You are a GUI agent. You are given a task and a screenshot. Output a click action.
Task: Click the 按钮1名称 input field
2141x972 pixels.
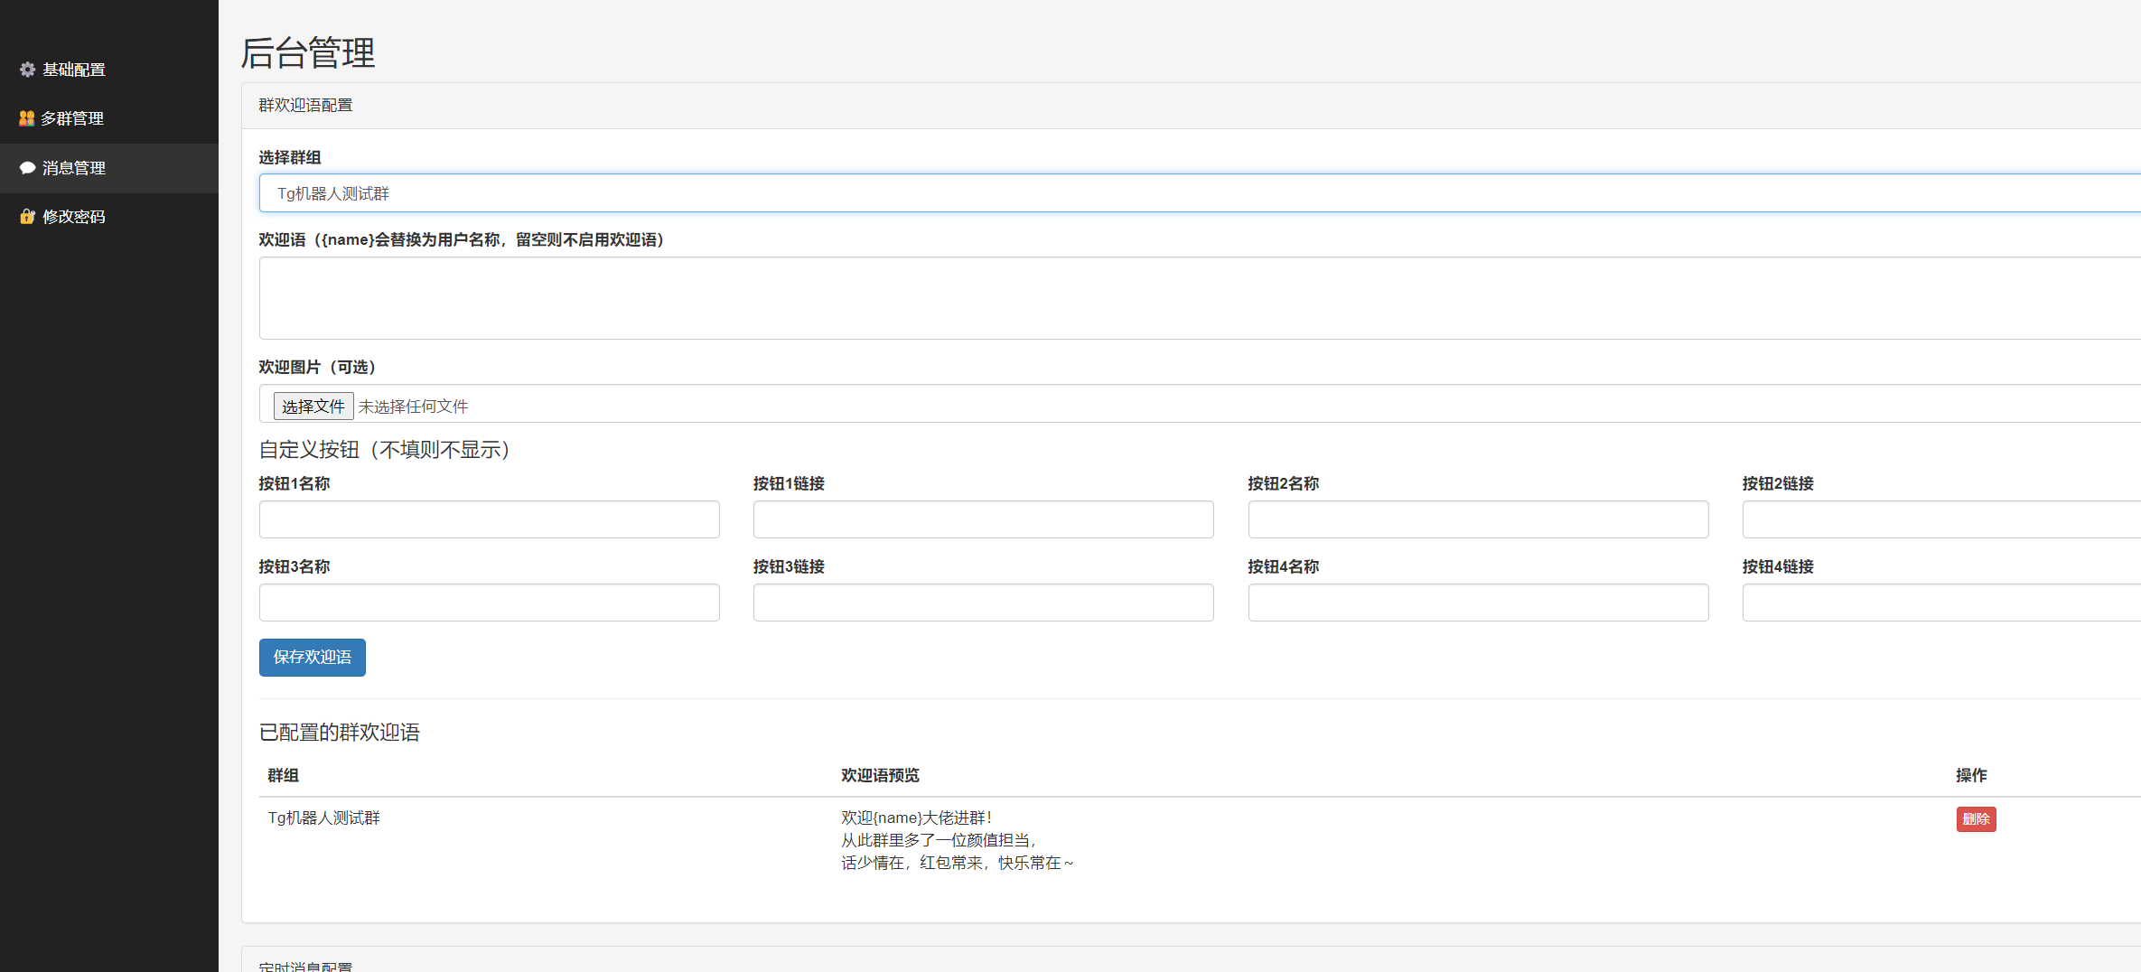[x=489, y=519]
